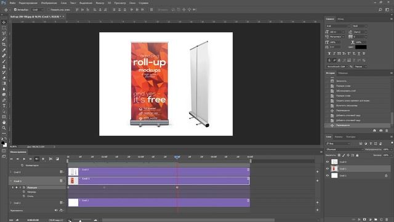Switch to the Каналы tab
The height and width of the screenshot is (222, 394).
click(x=339, y=137)
